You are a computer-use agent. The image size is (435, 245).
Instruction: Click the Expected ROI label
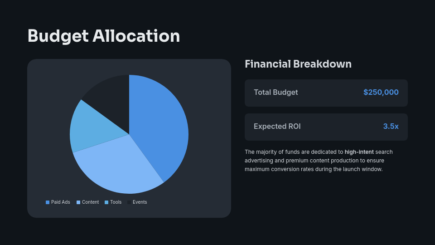click(277, 127)
